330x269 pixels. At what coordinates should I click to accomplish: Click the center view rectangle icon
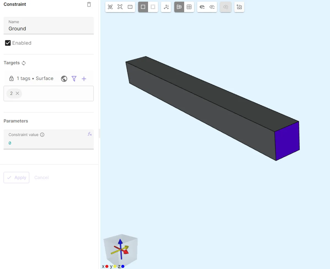tap(130, 7)
